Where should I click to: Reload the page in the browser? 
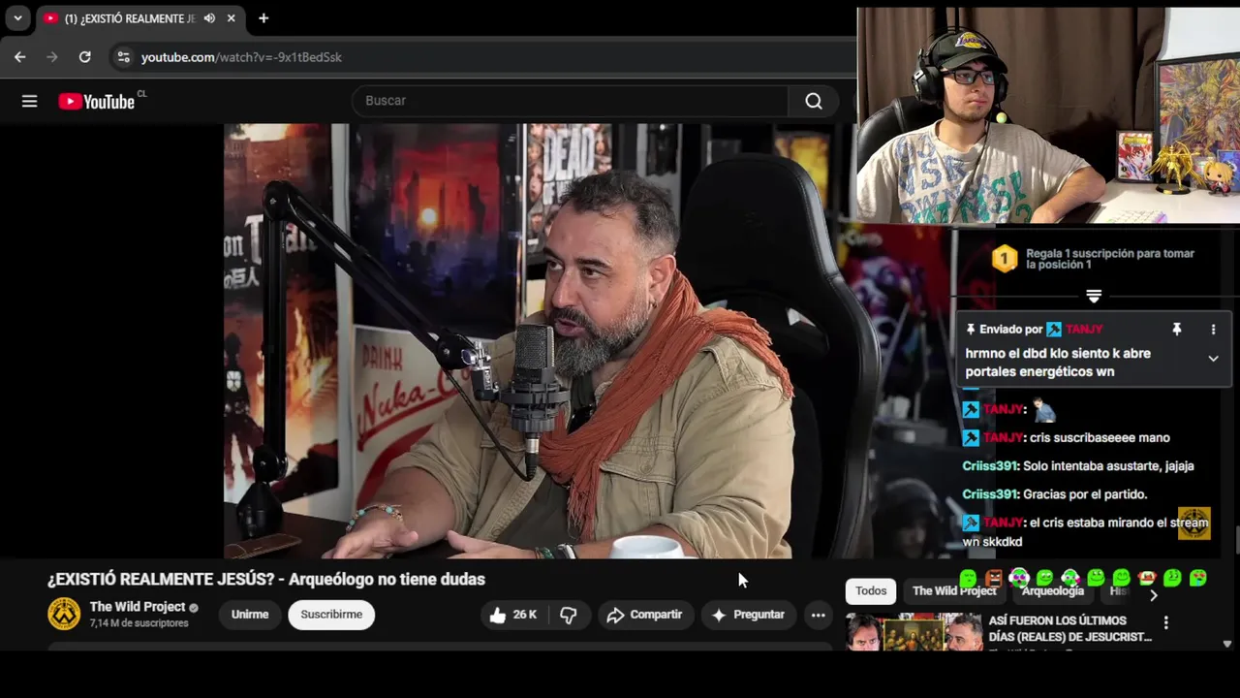coord(84,57)
